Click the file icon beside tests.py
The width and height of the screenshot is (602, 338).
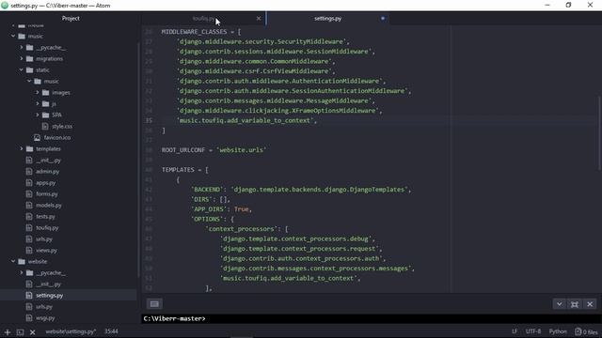[x=29, y=217]
